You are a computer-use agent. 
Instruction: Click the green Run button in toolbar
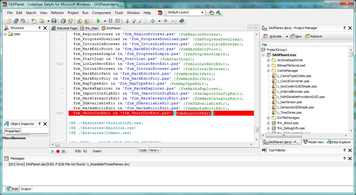(98, 21)
